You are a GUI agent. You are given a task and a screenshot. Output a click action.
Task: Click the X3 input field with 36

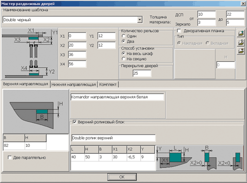77,54
